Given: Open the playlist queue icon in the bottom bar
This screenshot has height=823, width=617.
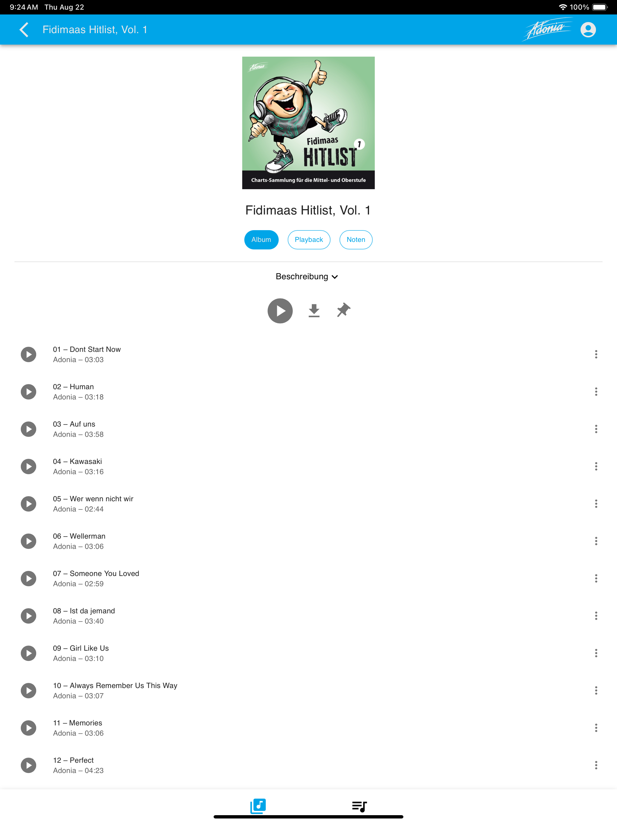Looking at the screenshot, I should pyautogui.click(x=359, y=806).
